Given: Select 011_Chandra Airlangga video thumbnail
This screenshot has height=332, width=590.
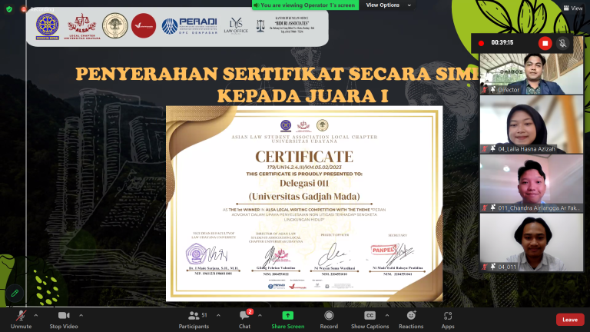Looking at the screenshot, I should coord(532,184).
